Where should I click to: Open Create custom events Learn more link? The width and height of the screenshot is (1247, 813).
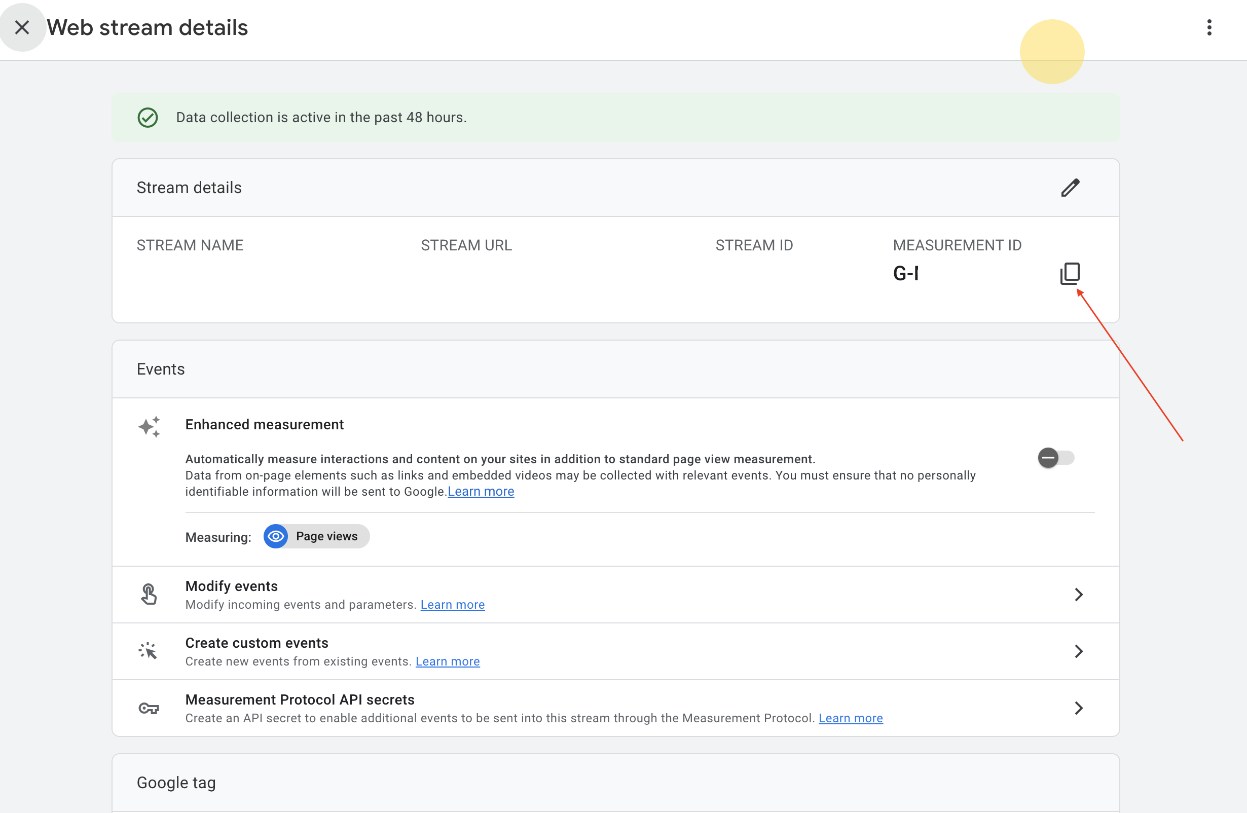tap(448, 661)
